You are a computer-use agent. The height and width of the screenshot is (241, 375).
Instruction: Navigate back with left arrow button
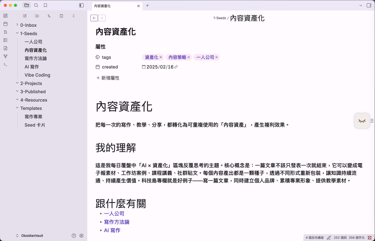pyautogui.click(x=94, y=18)
